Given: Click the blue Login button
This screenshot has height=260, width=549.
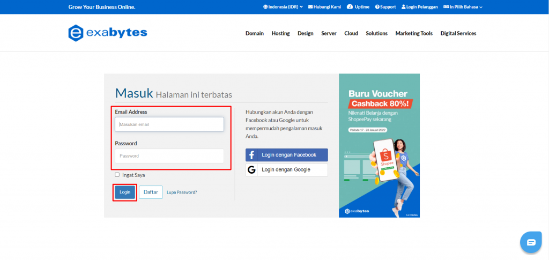Looking at the screenshot, I should pyautogui.click(x=124, y=192).
